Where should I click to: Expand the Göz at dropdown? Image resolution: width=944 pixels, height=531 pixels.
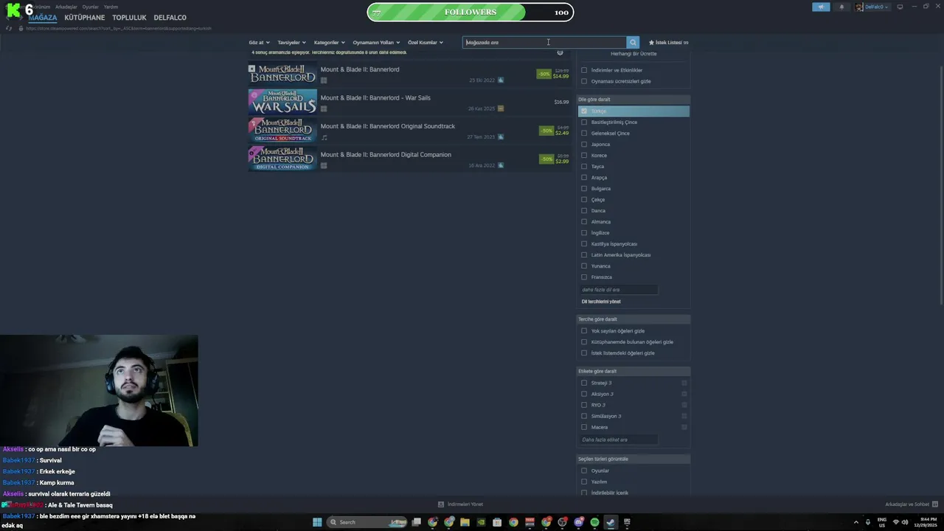(x=259, y=43)
